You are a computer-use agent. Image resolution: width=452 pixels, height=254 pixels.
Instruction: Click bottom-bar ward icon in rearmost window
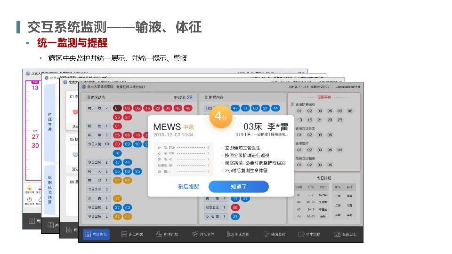[x=32, y=221]
